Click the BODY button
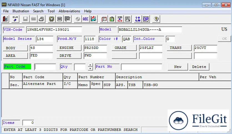 [15, 48]
